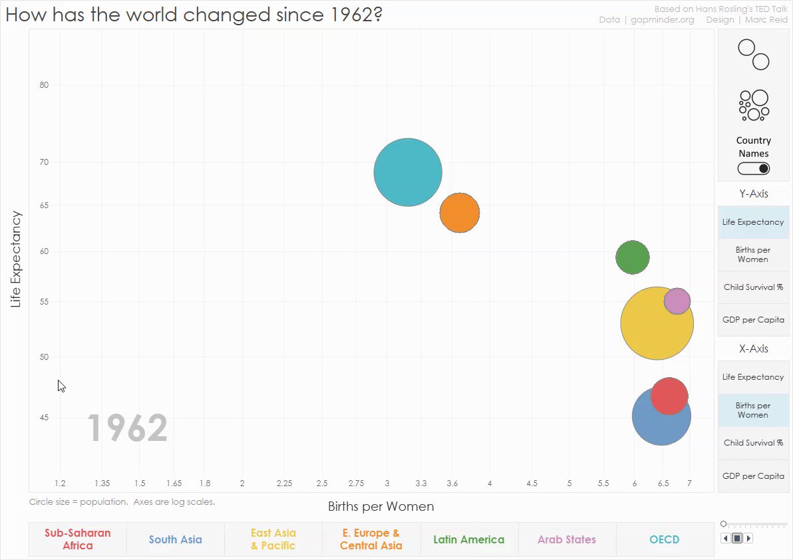793x560 pixels.
Task: Click the year slider handle
Action: point(724,524)
